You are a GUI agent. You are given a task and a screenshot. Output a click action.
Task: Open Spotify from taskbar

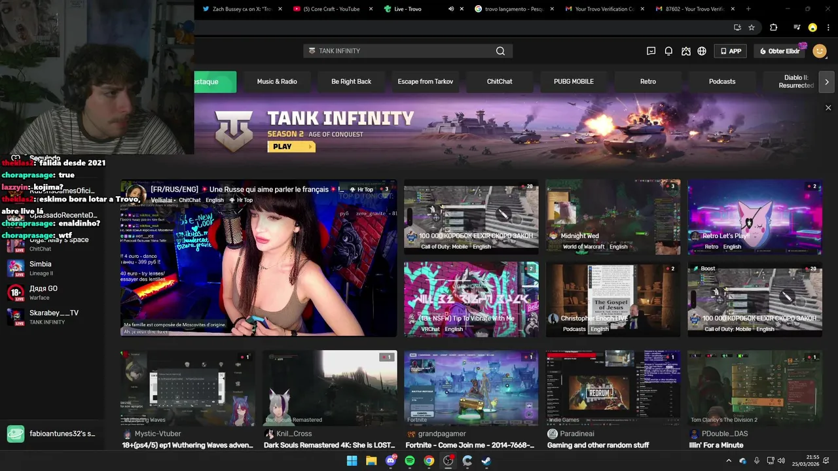click(x=410, y=461)
